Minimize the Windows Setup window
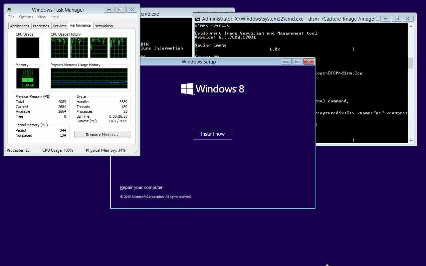 286,62
